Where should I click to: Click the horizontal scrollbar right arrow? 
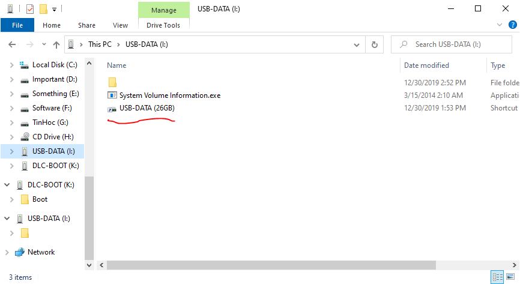click(515, 265)
